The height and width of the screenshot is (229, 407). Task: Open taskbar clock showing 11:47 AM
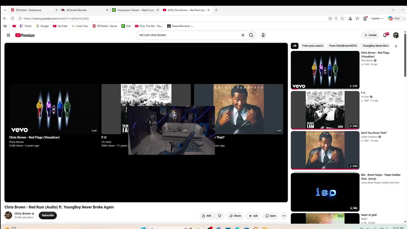(398, 228)
